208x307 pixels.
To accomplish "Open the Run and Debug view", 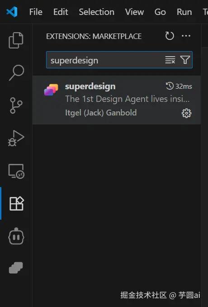I will pyautogui.click(x=16, y=138).
